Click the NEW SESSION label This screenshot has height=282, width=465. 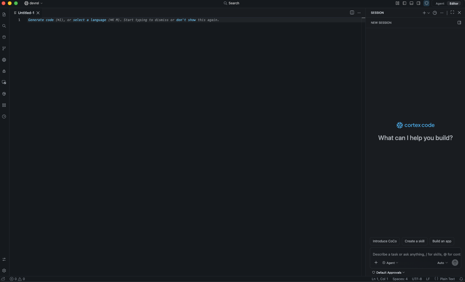[x=381, y=23]
